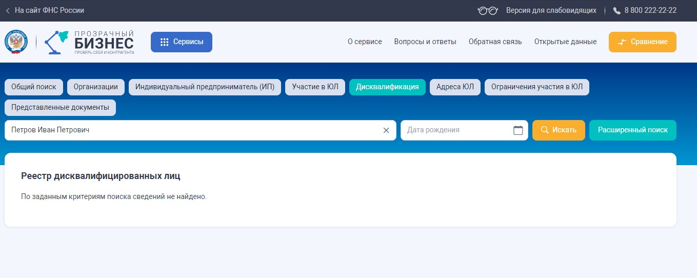Image resolution: width=697 pixels, height=278 pixels.
Task: Choose the Участие в ЮЛ tab
Action: (x=315, y=87)
